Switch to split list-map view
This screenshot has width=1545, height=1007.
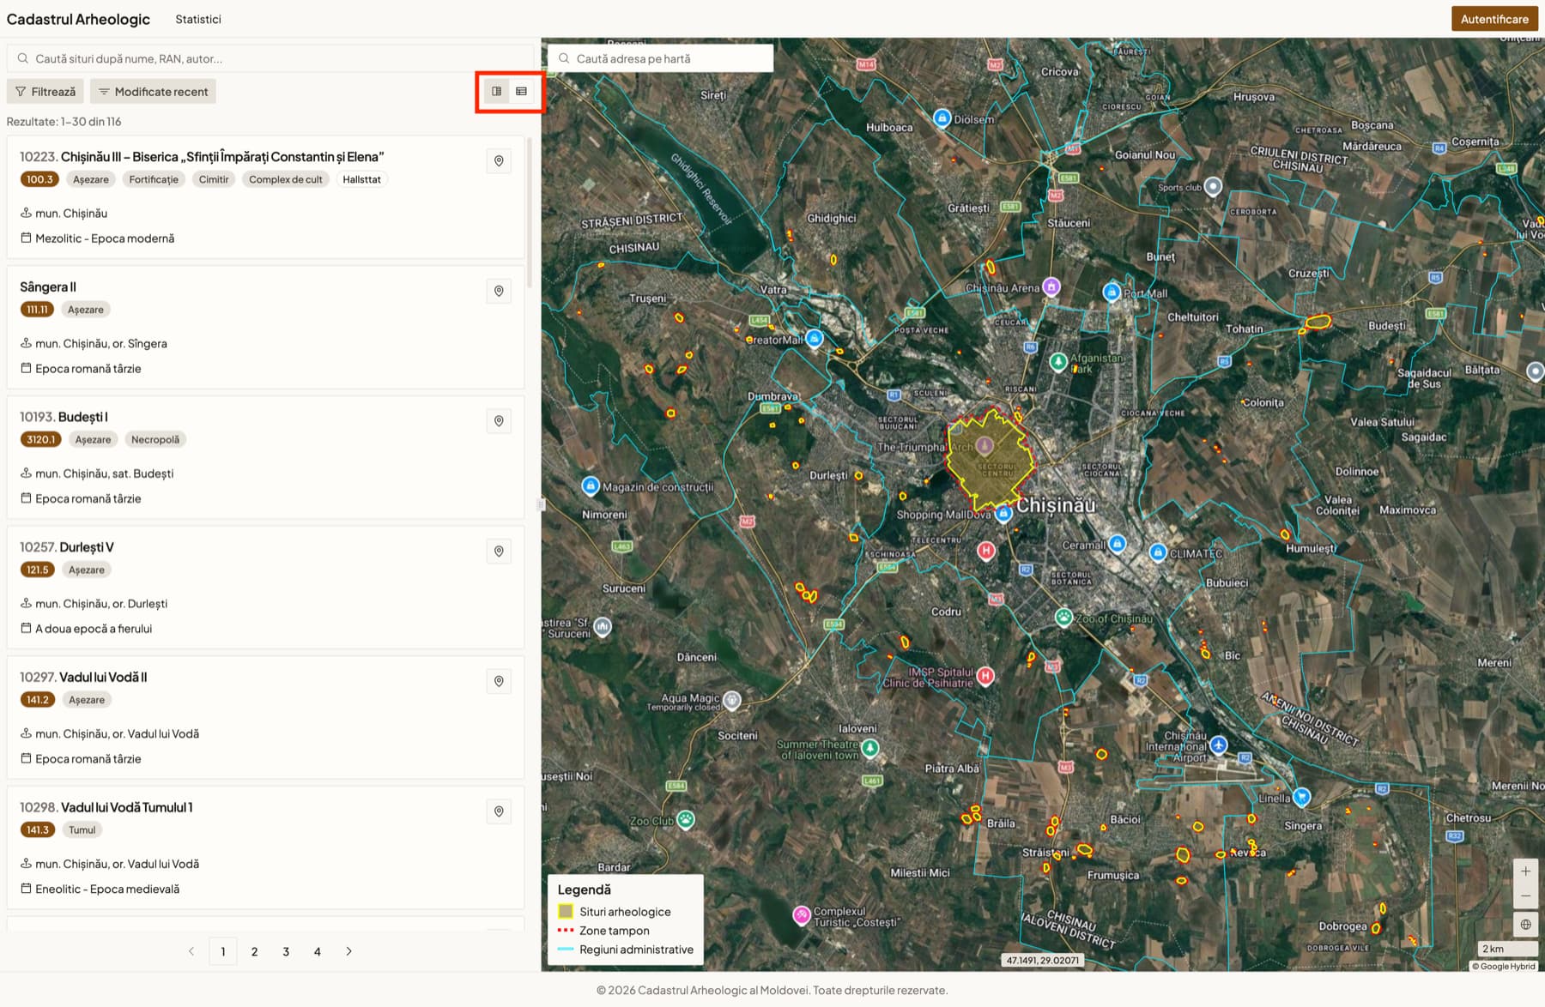(496, 91)
